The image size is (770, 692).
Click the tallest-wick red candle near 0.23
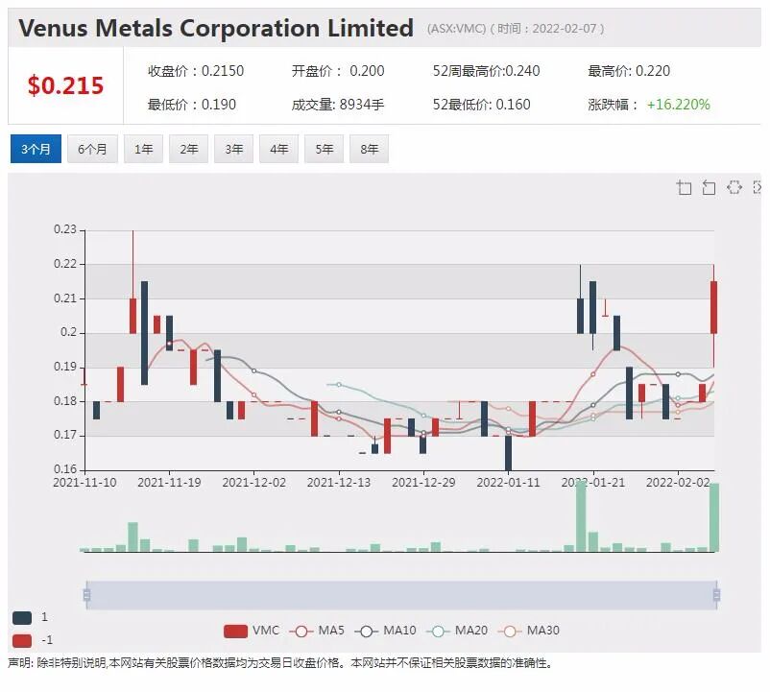pyautogui.click(x=133, y=316)
